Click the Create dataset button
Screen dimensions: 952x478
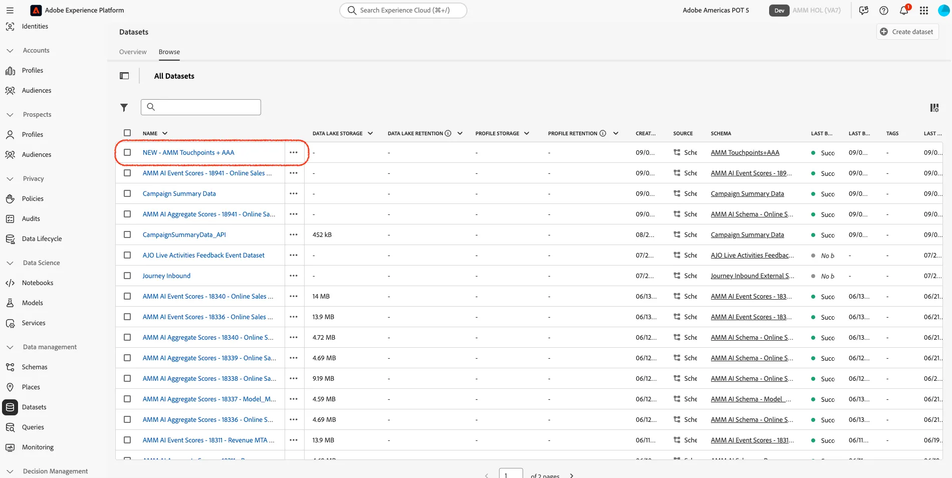tap(907, 32)
